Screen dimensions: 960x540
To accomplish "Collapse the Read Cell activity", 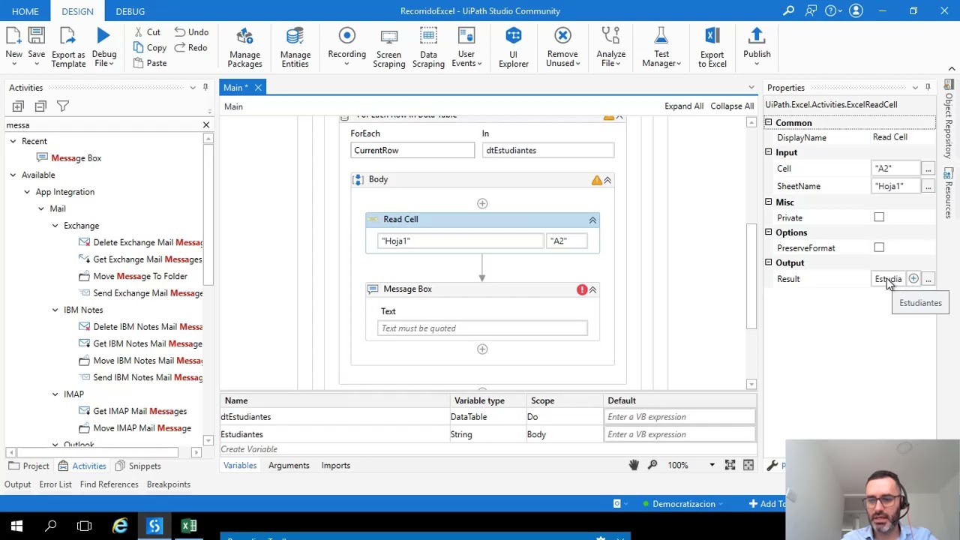I will [592, 220].
